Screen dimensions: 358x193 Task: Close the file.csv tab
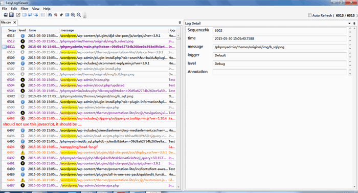click(15, 23)
